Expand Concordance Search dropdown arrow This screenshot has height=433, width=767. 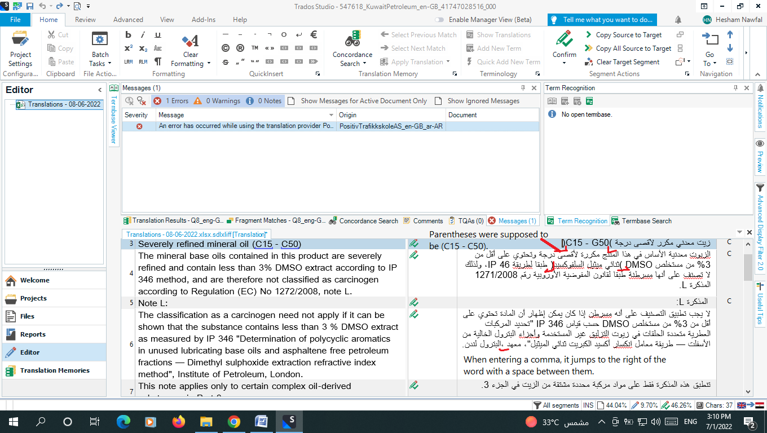click(x=365, y=64)
